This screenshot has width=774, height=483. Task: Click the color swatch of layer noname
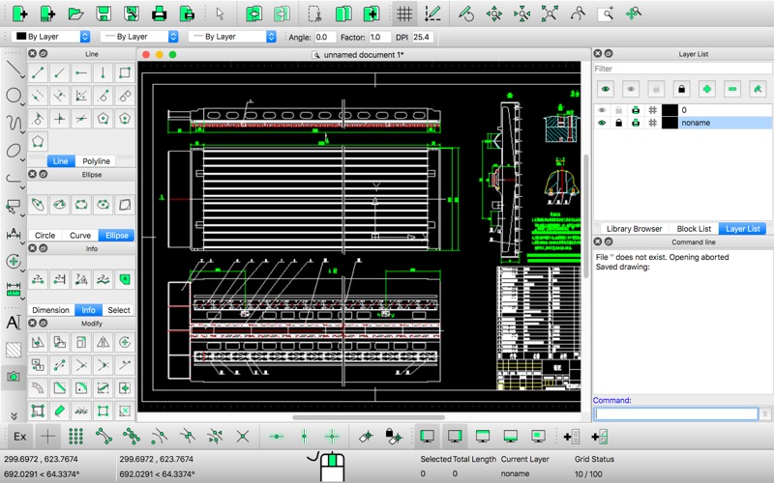point(670,124)
